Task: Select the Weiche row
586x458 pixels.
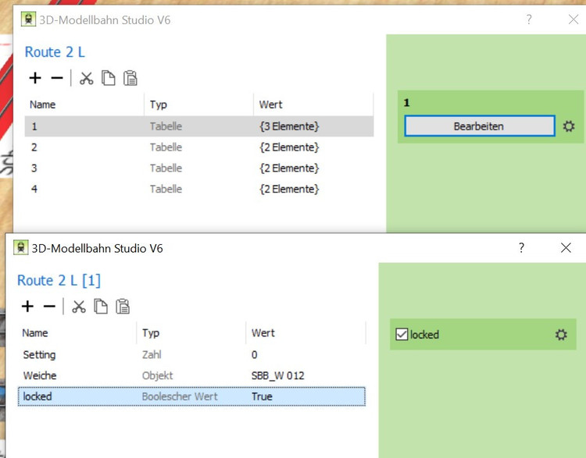Action: click(191, 375)
